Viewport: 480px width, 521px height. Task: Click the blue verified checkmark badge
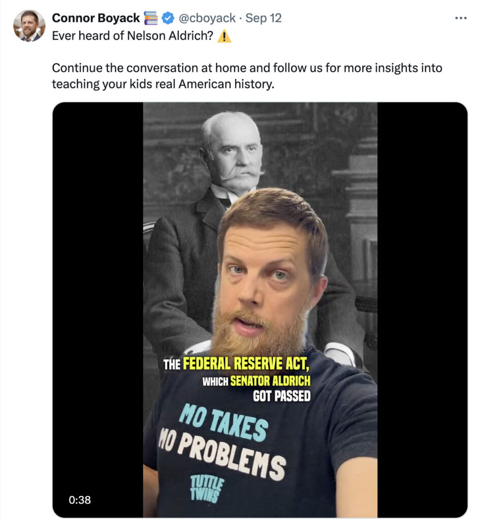tap(168, 18)
